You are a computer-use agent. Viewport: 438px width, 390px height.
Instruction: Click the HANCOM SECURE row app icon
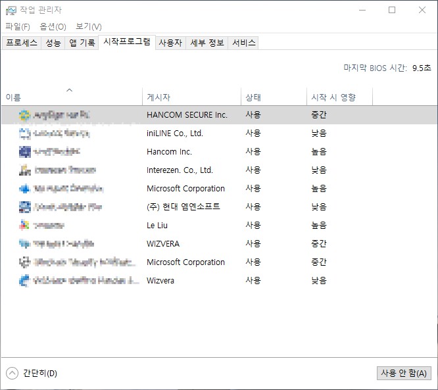24,115
